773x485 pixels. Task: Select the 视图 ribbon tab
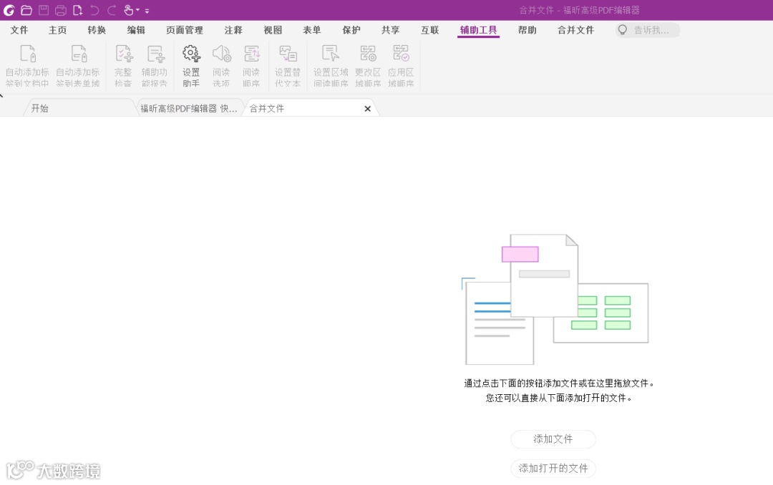coord(273,30)
